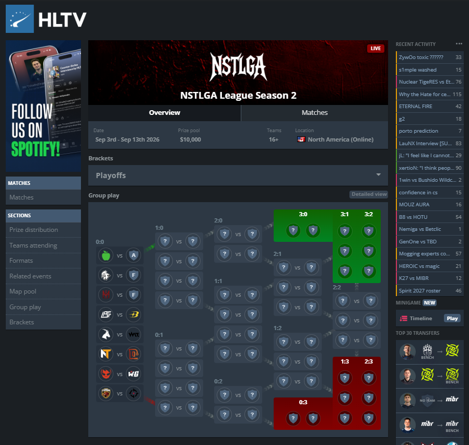The width and height of the screenshot is (469, 445).
Task: Open the Follow us on Spotify banner
Action: click(43, 106)
